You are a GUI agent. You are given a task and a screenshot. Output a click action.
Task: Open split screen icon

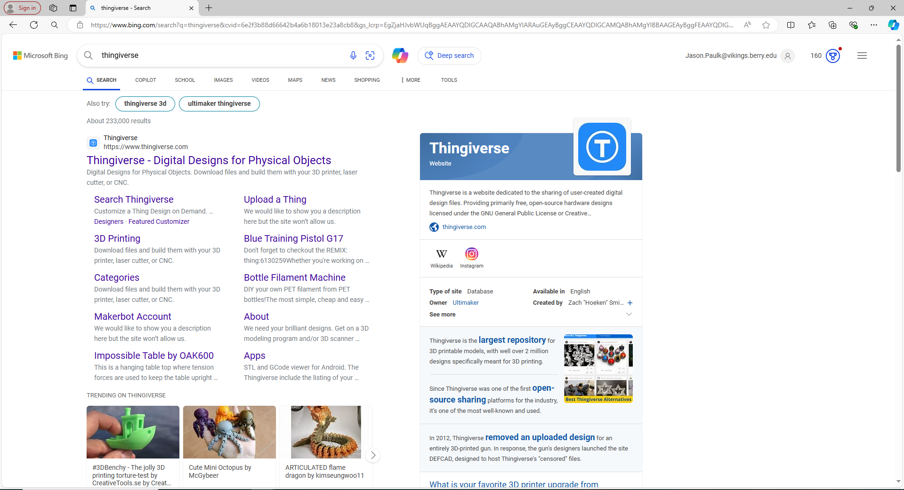coord(791,25)
